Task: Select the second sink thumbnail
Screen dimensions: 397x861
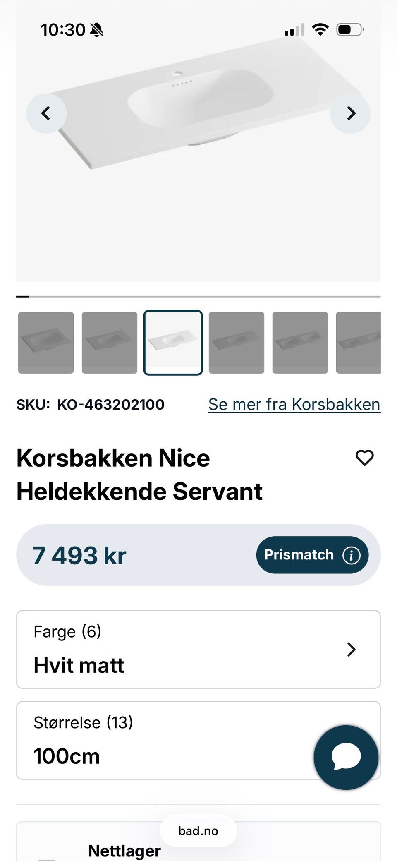Action: coord(110,343)
